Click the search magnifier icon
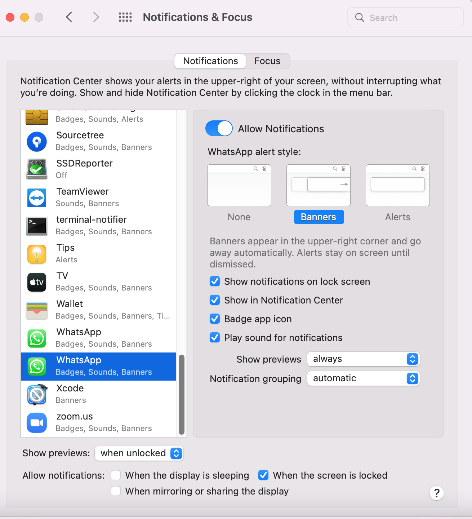 pyautogui.click(x=360, y=17)
